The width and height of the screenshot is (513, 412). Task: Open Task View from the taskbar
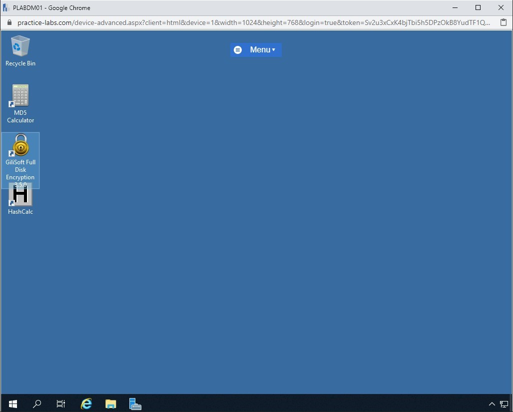click(61, 404)
